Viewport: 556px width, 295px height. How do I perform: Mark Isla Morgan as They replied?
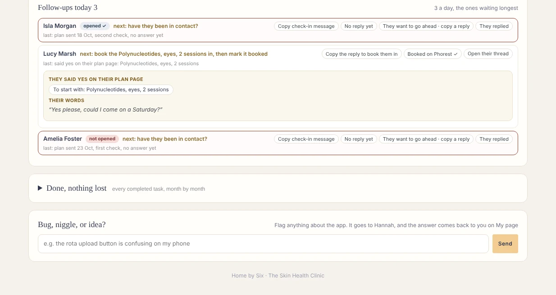(494, 26)
